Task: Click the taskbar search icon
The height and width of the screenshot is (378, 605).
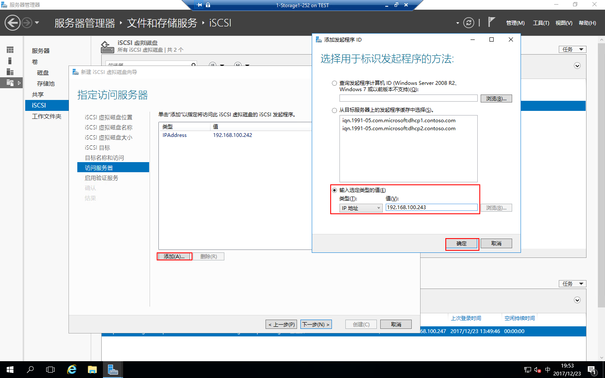Action: [30, 370]
